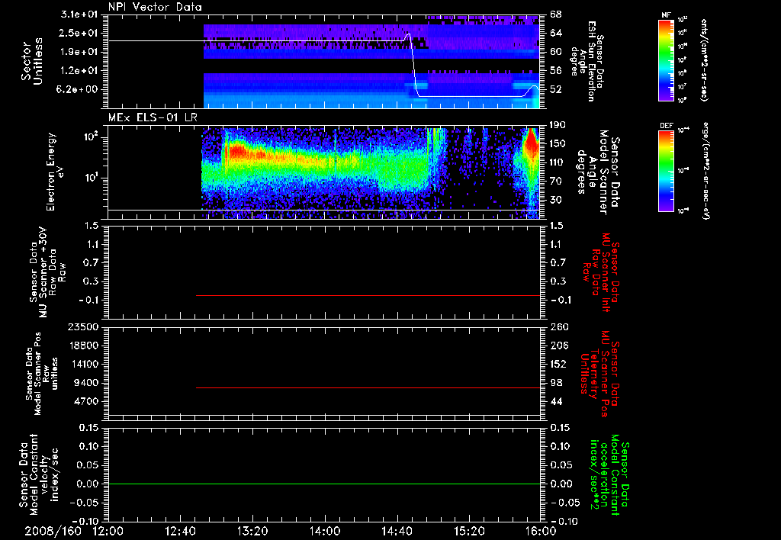Image resolution: width=781 pixels, height=540 pixels.
Task: Click the '98' telemetry tick value
Action: 556,383
